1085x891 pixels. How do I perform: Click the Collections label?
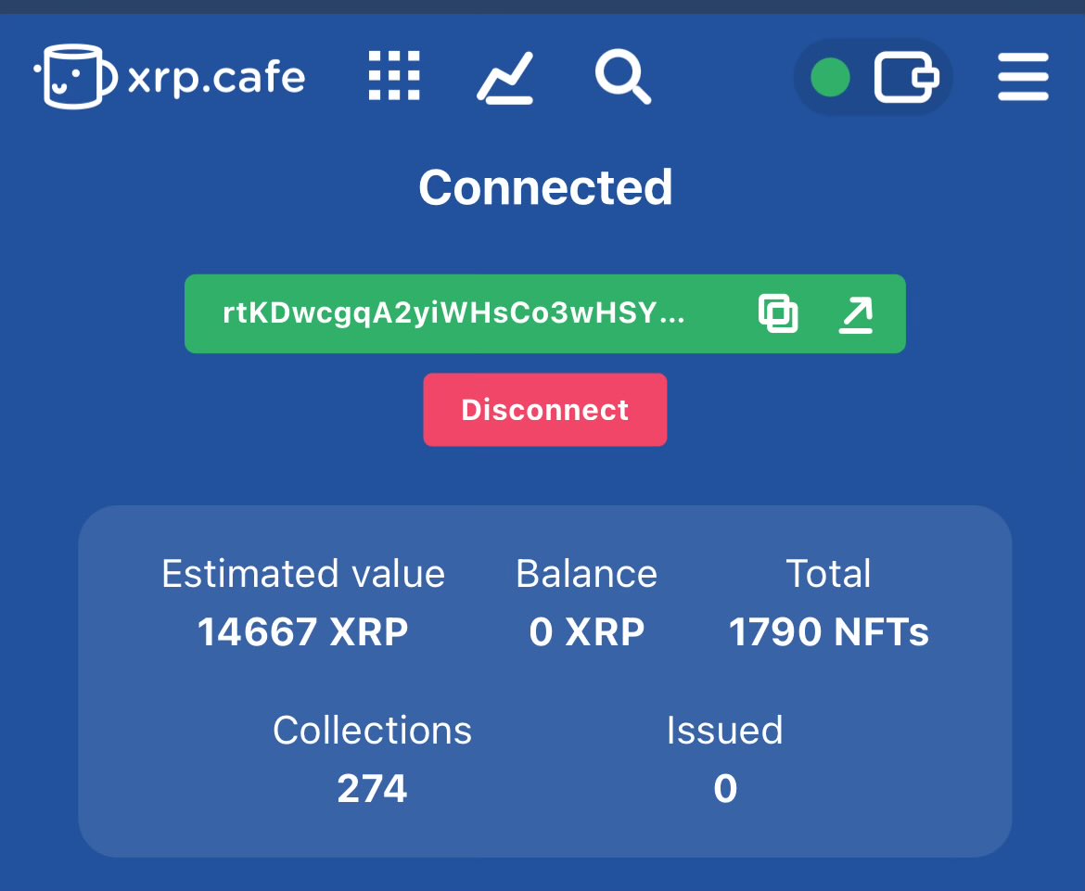tap(372, 730)
